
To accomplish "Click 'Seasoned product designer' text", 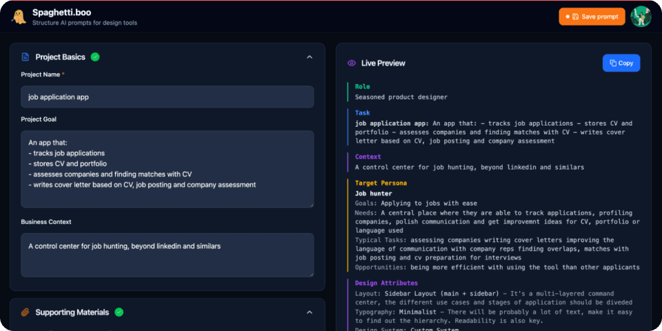I will click(401, 97).
